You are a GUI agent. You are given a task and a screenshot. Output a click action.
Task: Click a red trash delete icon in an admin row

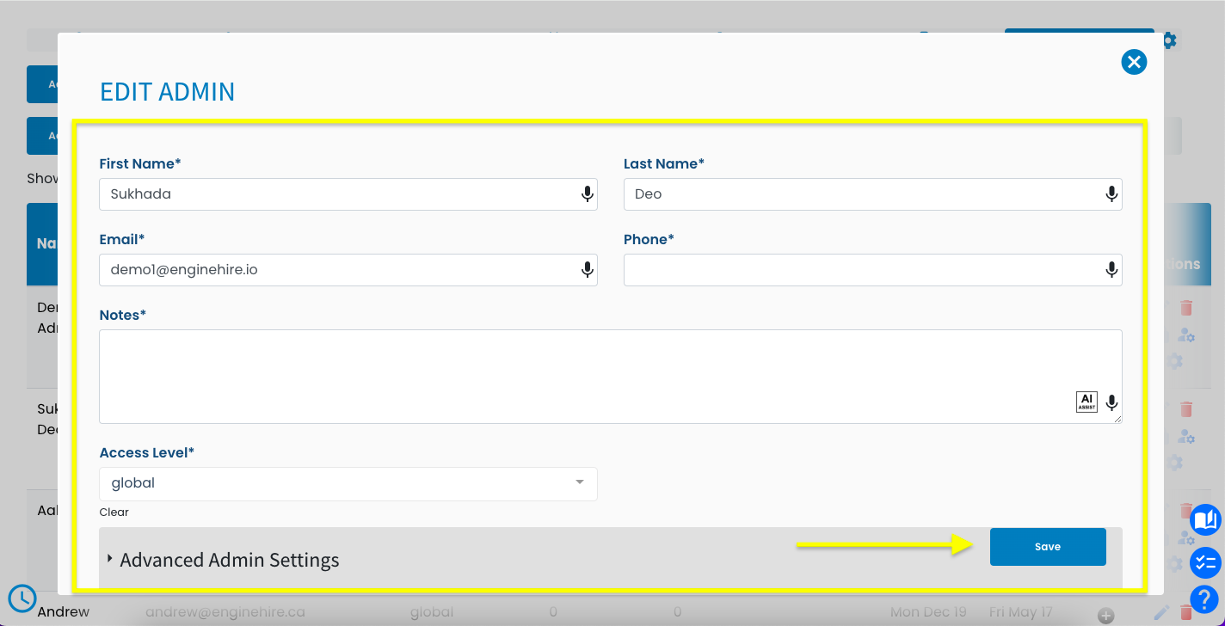click(x=1186, y=306)
